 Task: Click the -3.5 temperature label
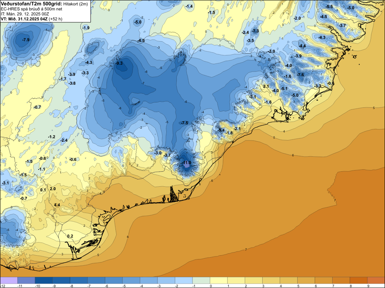point(250,40)
